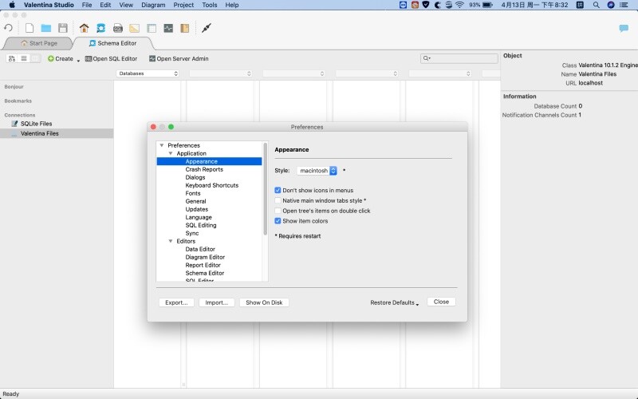Click the Open SQL Editor button

tap(111, 58)
